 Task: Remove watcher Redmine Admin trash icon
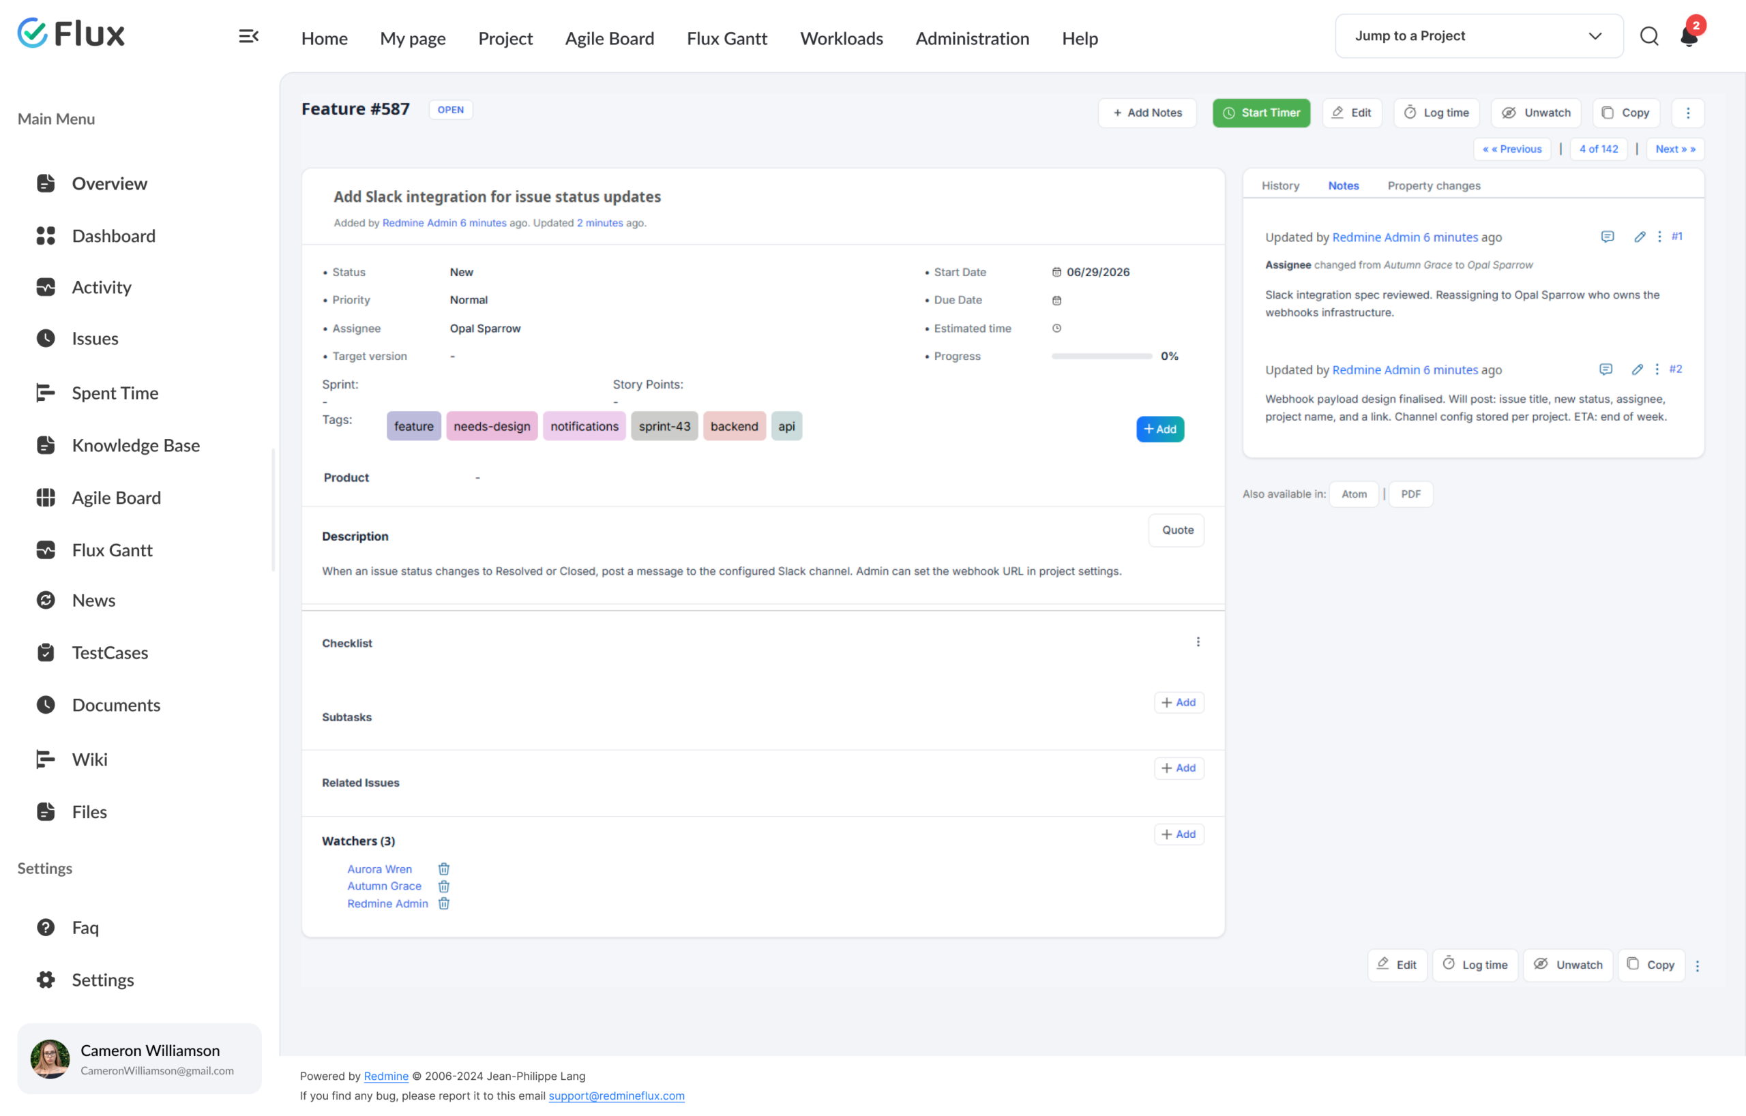[x=444, y=904]
